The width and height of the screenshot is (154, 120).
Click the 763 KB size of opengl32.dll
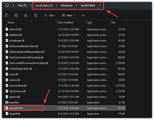[x=121, y=108]
